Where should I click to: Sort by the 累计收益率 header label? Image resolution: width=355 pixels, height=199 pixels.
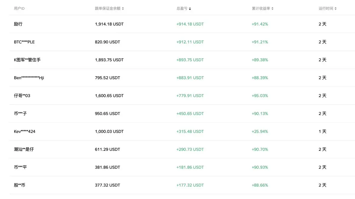(261, 9)
